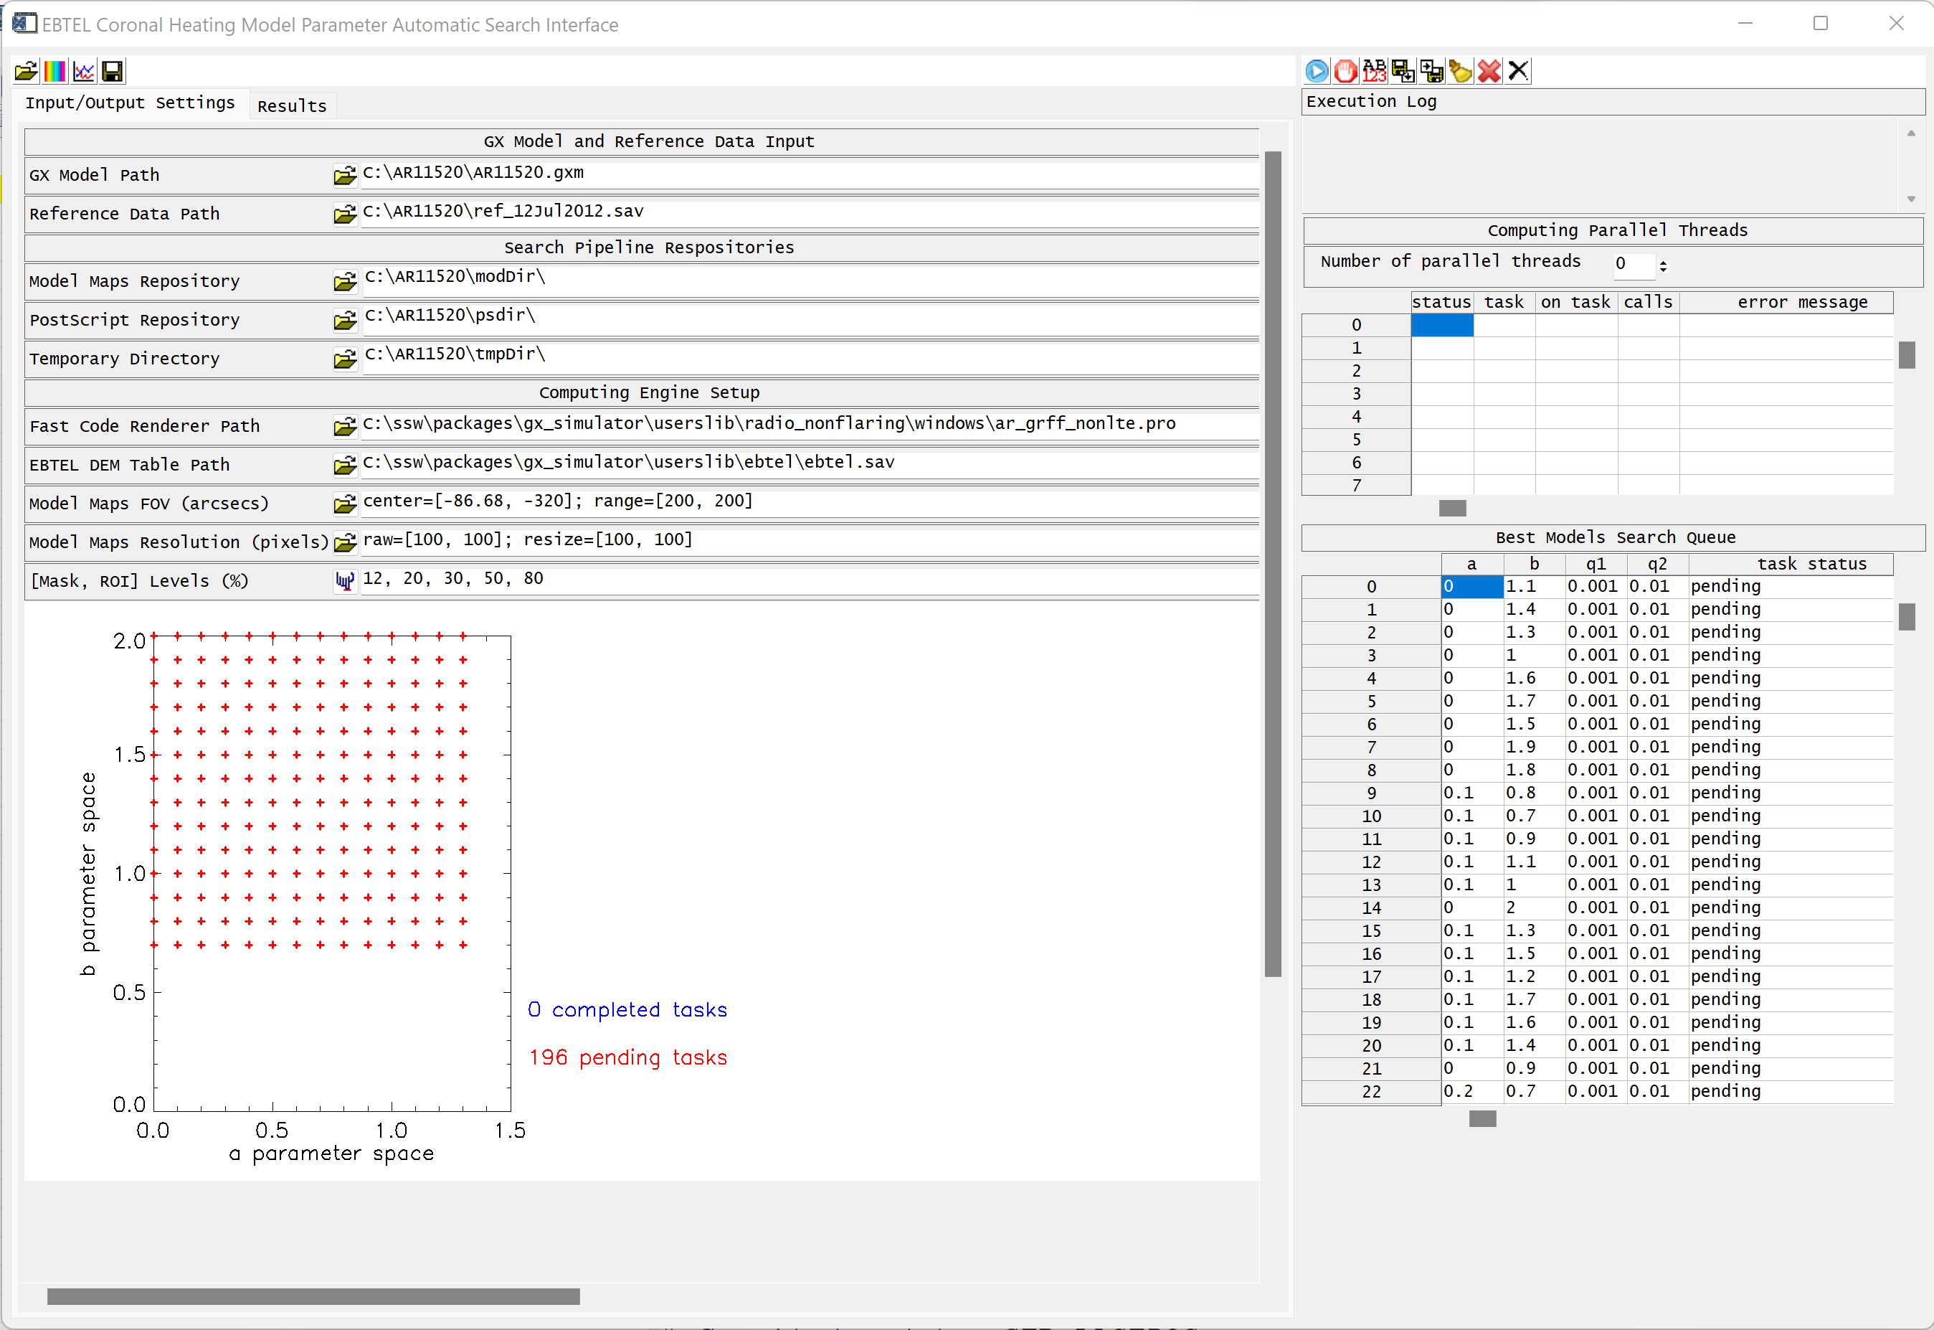Clean up with the broom icon
The image size is (1934, 1330).
[x=1461, y=71]
